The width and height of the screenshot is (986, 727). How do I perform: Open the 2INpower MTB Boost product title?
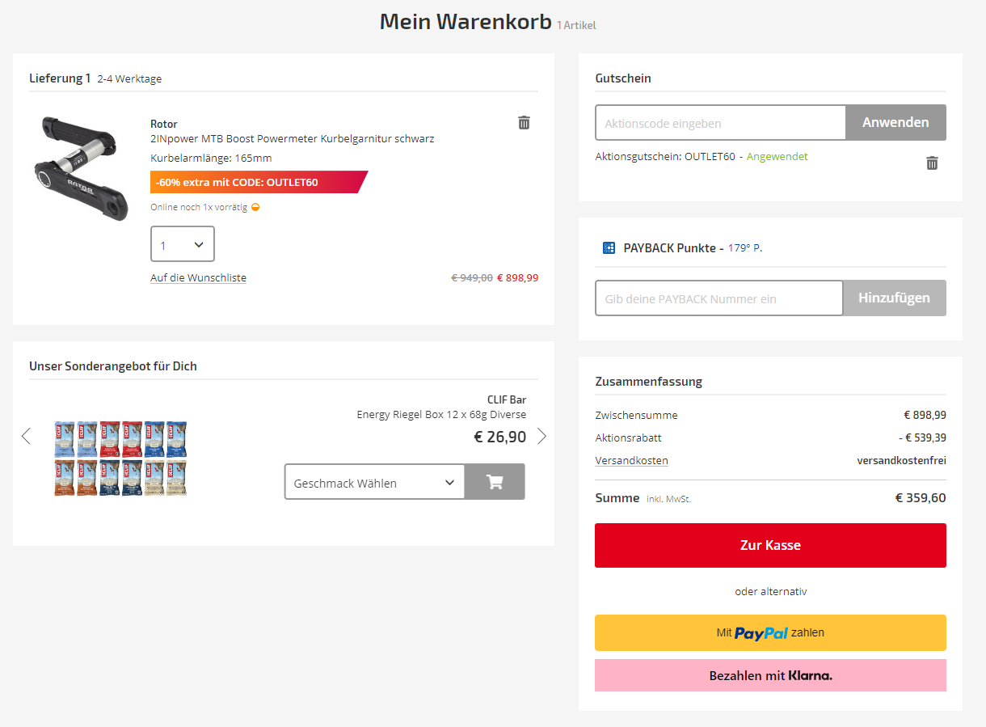click(x=292, y=139)
